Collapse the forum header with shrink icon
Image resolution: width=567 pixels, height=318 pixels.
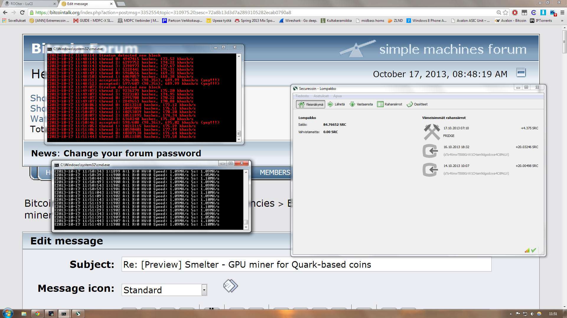point(521,72)
